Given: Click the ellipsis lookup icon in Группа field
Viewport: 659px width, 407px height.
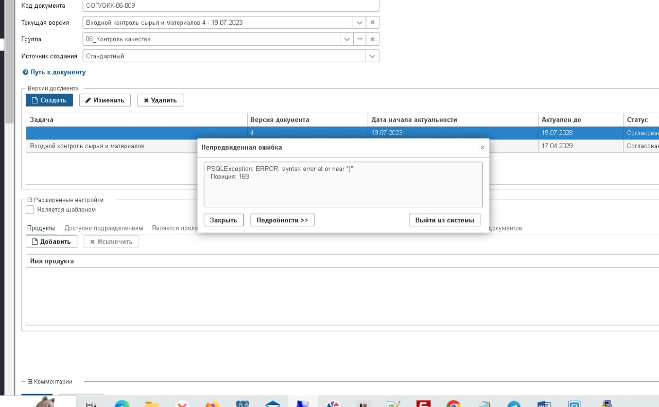Looking at the screenshot, I should coord(360,39).
